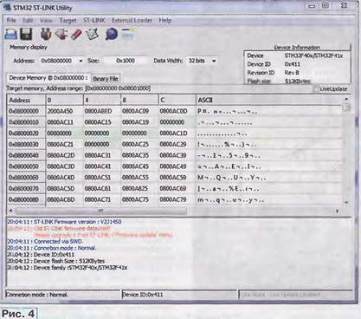The height and width of the screenshot is (319, 361).
Task: Click the memory grid scroll up arrow
Action: 346,100
